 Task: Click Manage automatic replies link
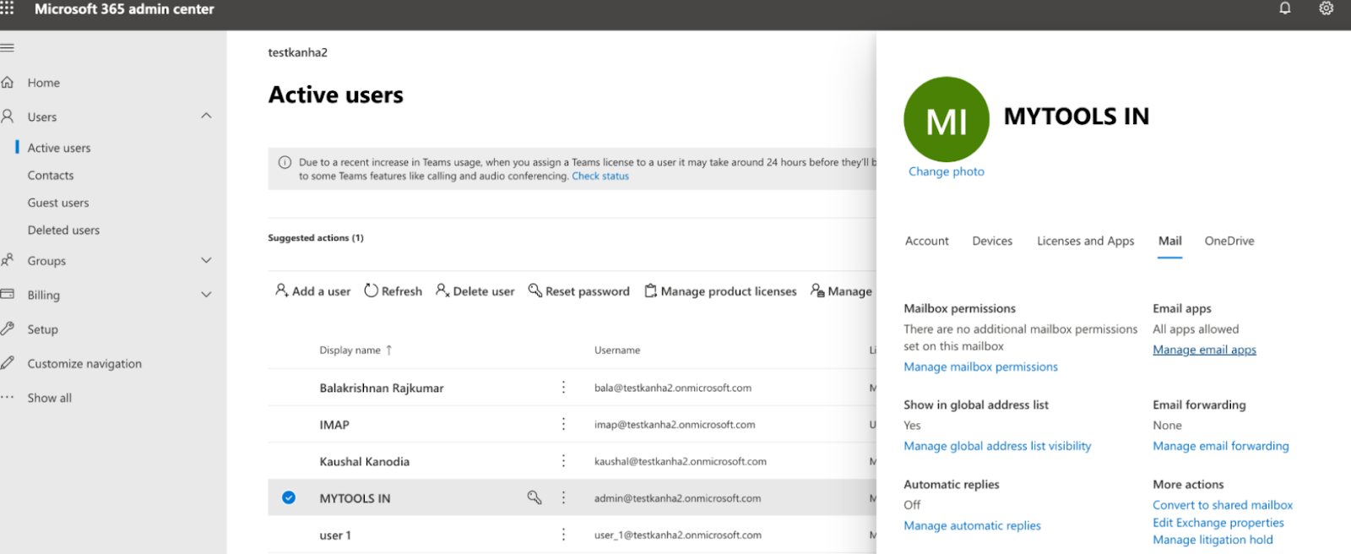click(972, 525)
